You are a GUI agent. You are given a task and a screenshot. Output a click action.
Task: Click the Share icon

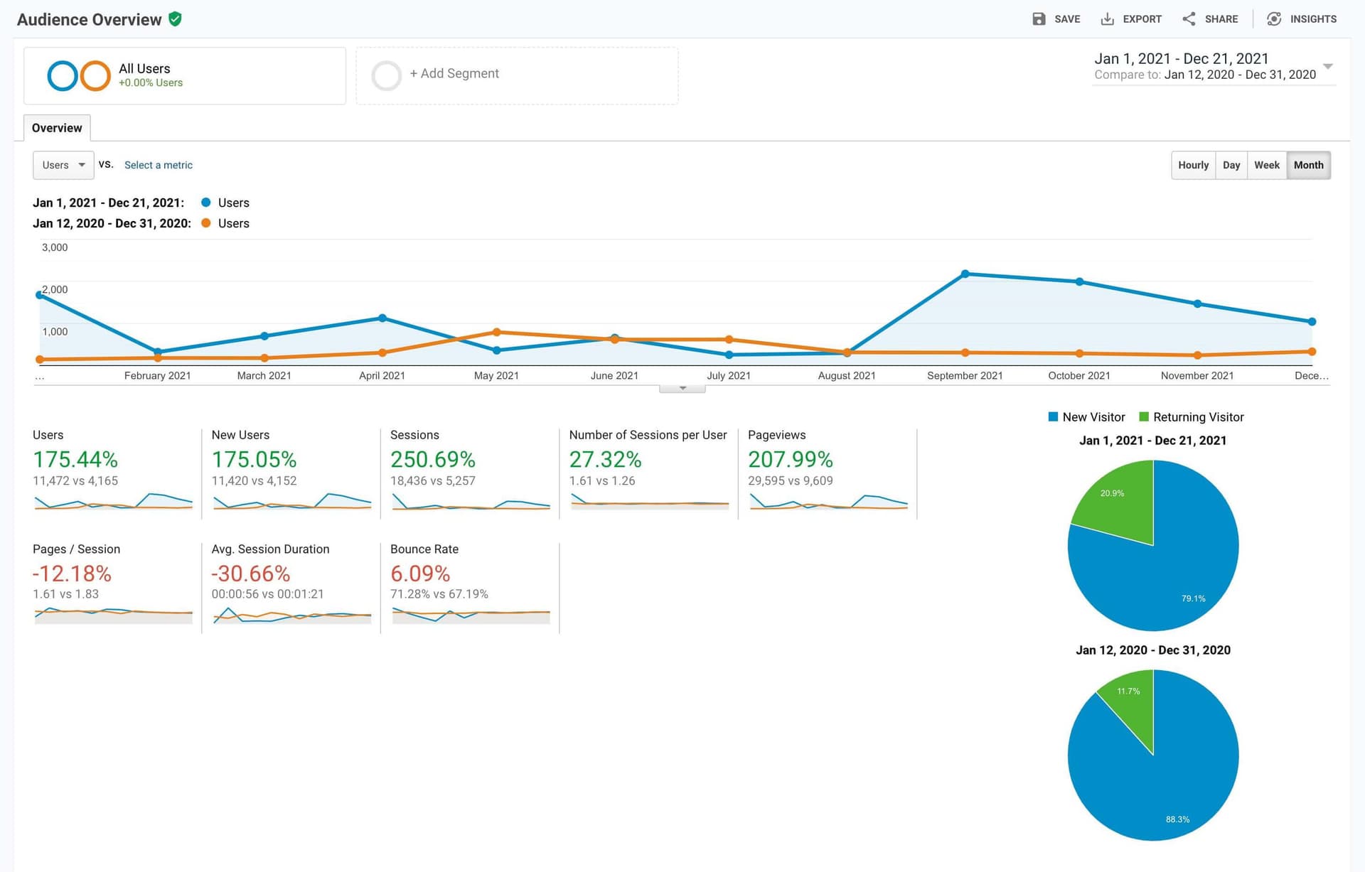1189,19
